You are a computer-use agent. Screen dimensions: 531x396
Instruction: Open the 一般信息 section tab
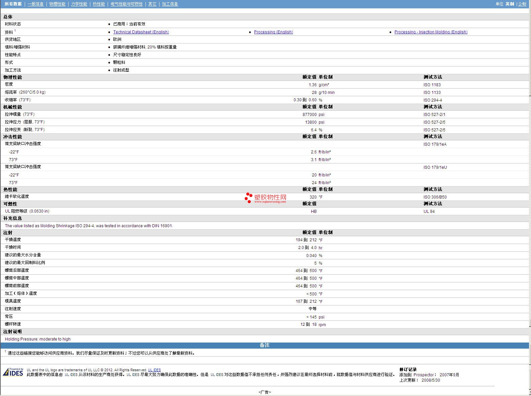pyautogui.click(x=35, y=4)
